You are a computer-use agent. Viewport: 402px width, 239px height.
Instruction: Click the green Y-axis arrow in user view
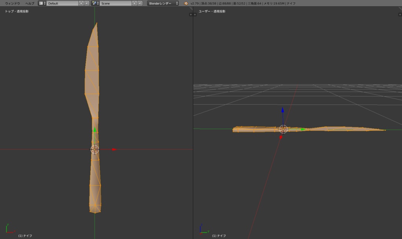click(x=303, y=129)
